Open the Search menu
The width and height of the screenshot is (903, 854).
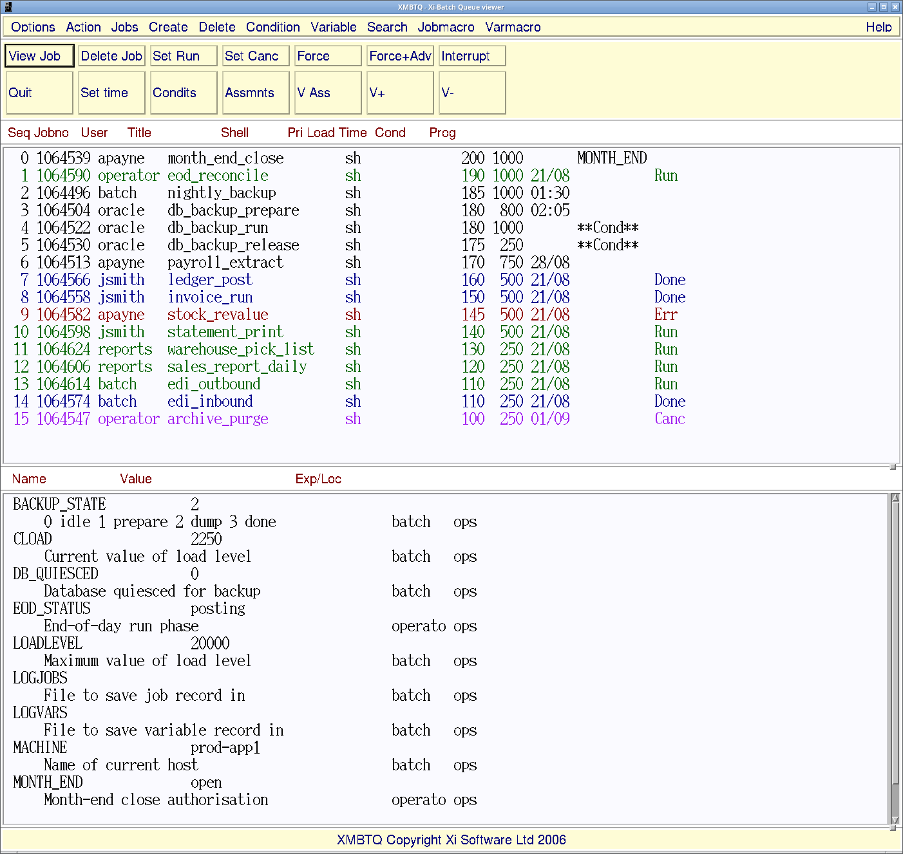[x=387, y=27]
